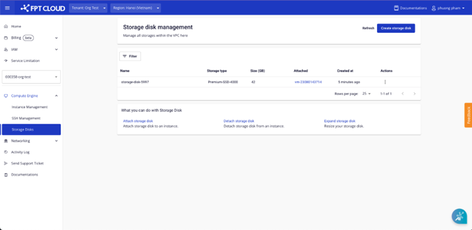This screenshot has height=230, width=472.
Task: Click Expand storage disk link
Action: (340, 121)
